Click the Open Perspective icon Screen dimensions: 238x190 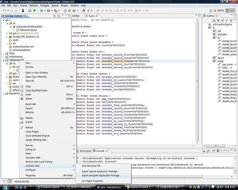coord(211,11)
